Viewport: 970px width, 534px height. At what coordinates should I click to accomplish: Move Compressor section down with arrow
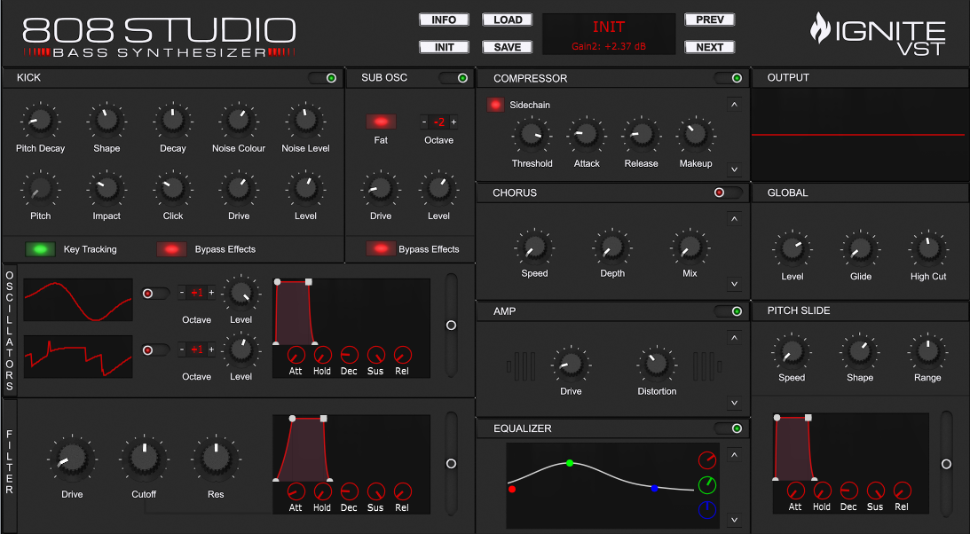[x=734, y=169]
